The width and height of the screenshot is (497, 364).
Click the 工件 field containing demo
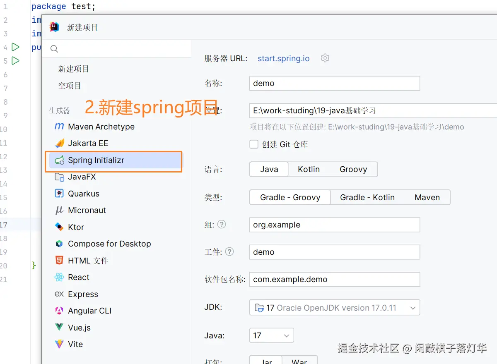click(x=335, y=252)
